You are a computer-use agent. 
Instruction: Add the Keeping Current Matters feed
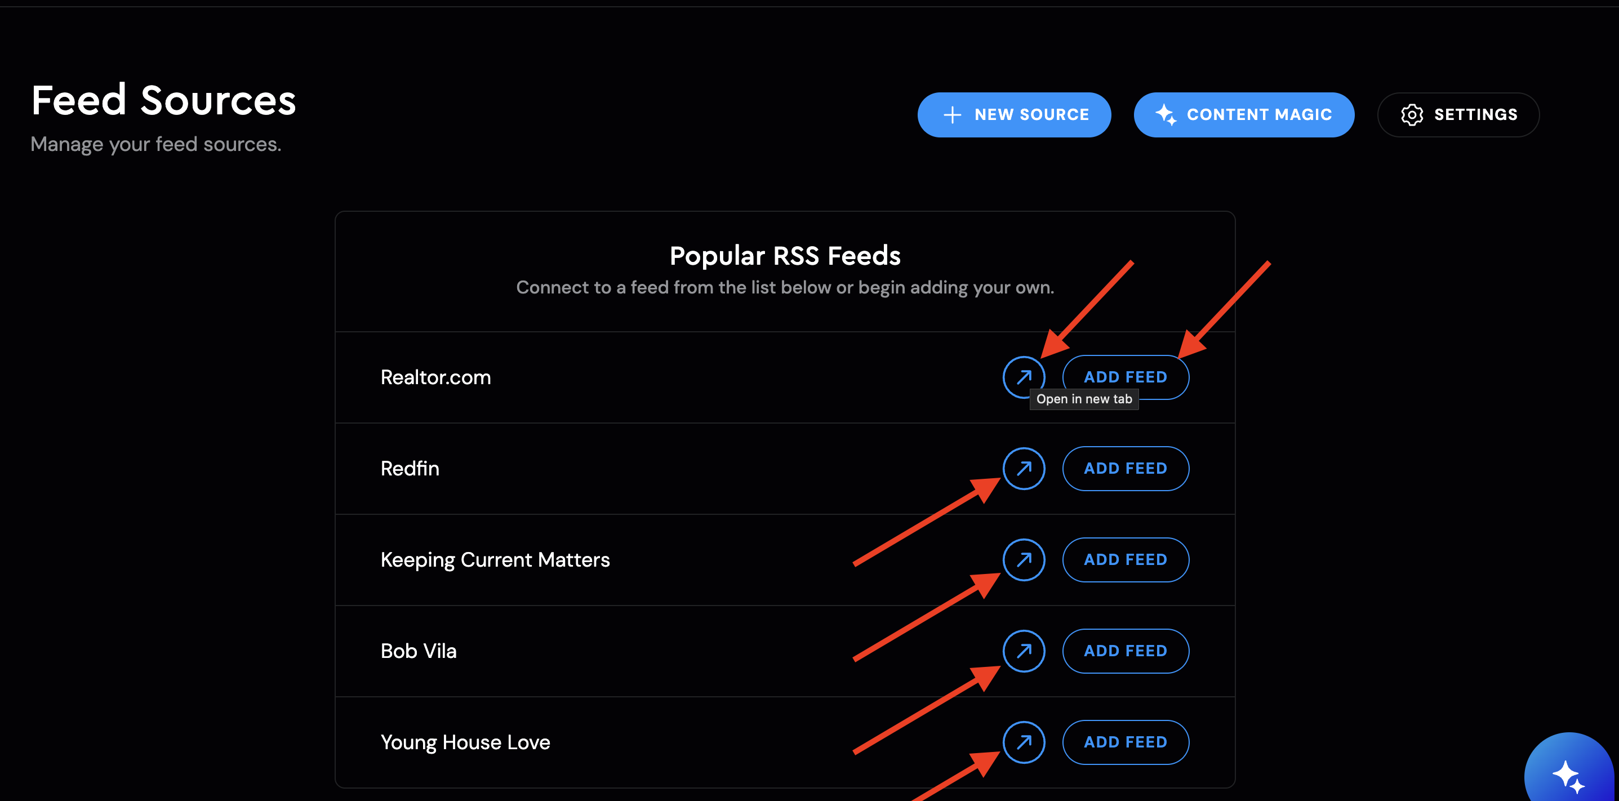(1126, 560)
